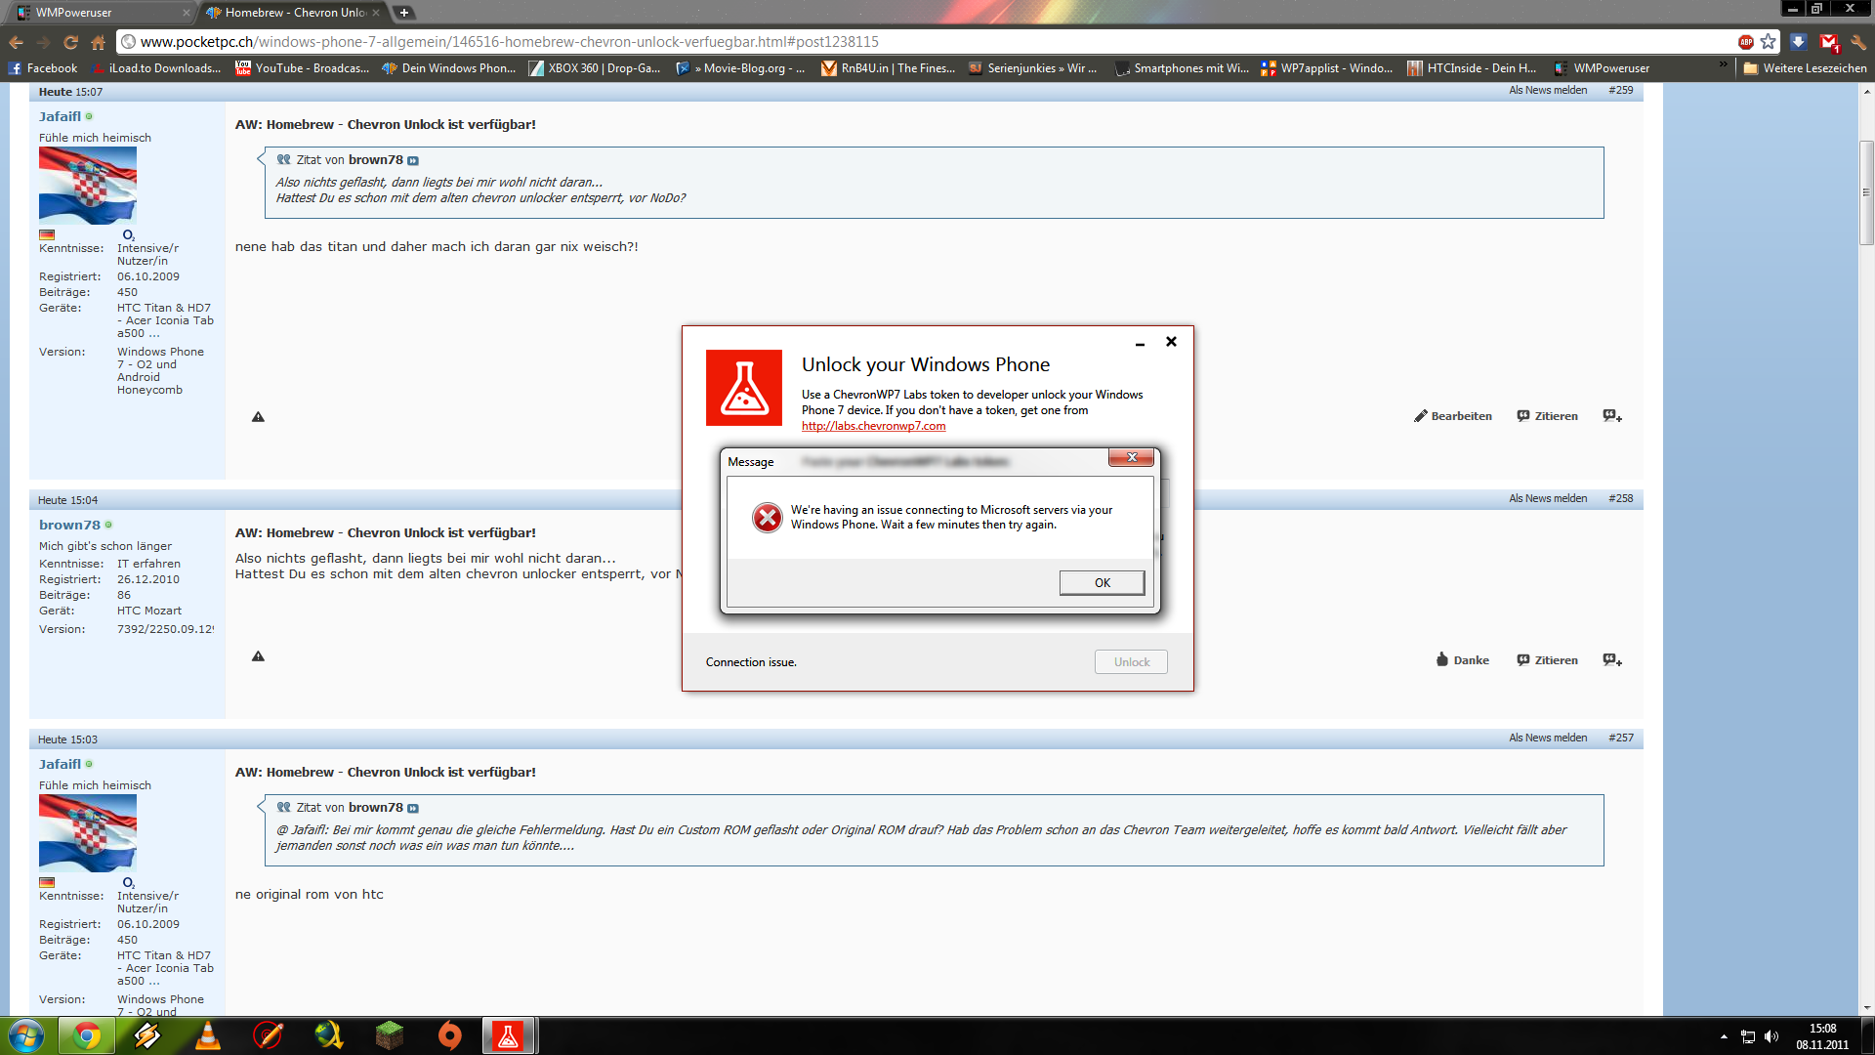This screenshot has width=1875, height=1055.
Task: Click Danke on post #258
Action: tap(1462, 660)
